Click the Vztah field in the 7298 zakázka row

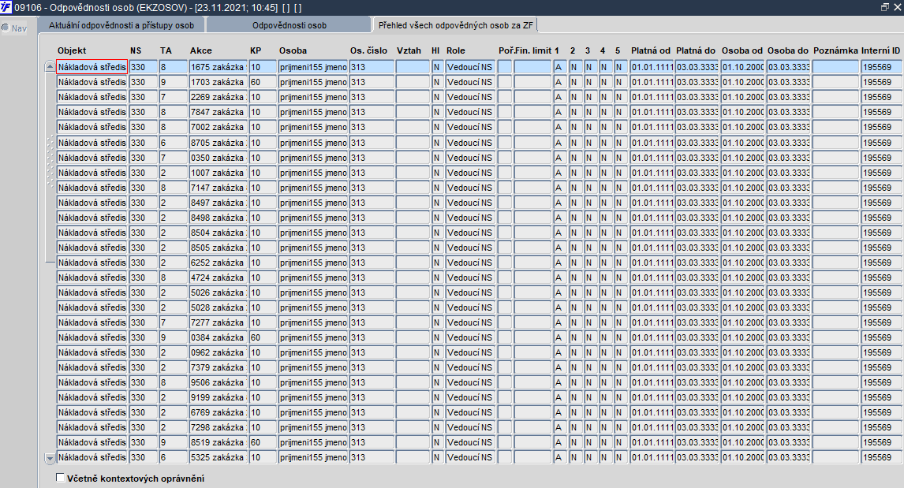[413, 427]
